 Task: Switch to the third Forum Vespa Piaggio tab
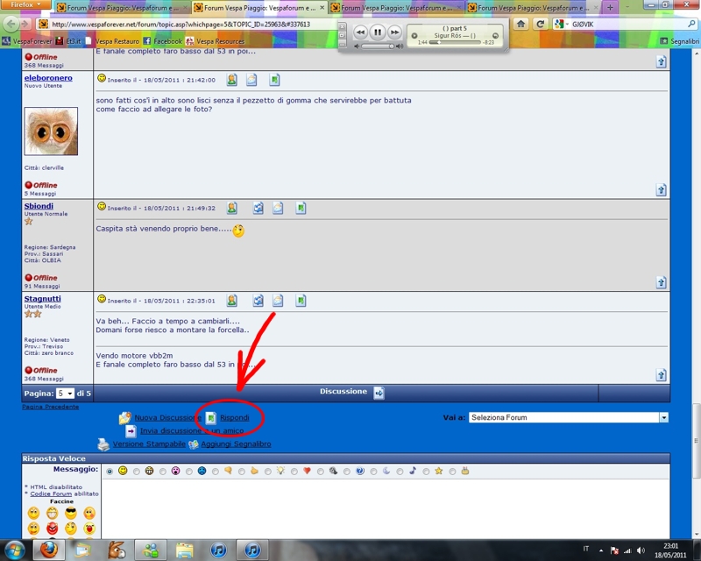[x=396, y=8]
